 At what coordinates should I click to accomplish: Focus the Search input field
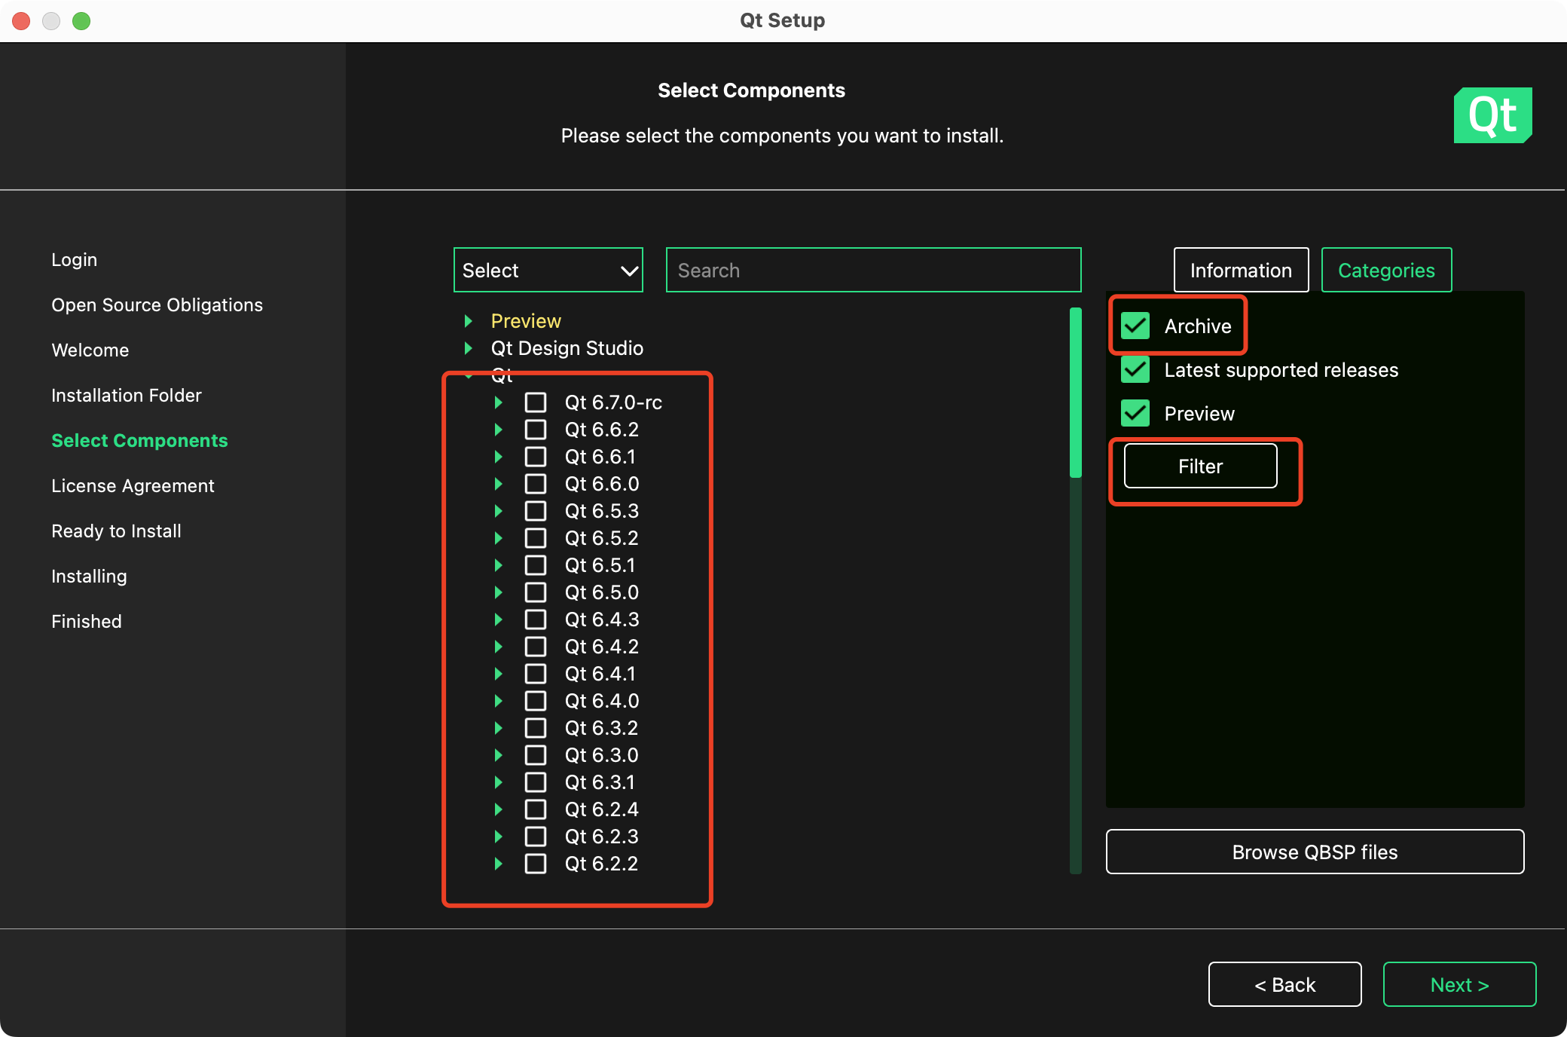(x=873, y=271)
